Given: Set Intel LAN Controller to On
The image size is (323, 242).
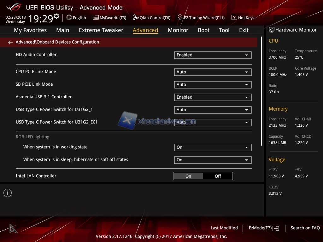Looking at the screenshot, I should tap(188, 176).
